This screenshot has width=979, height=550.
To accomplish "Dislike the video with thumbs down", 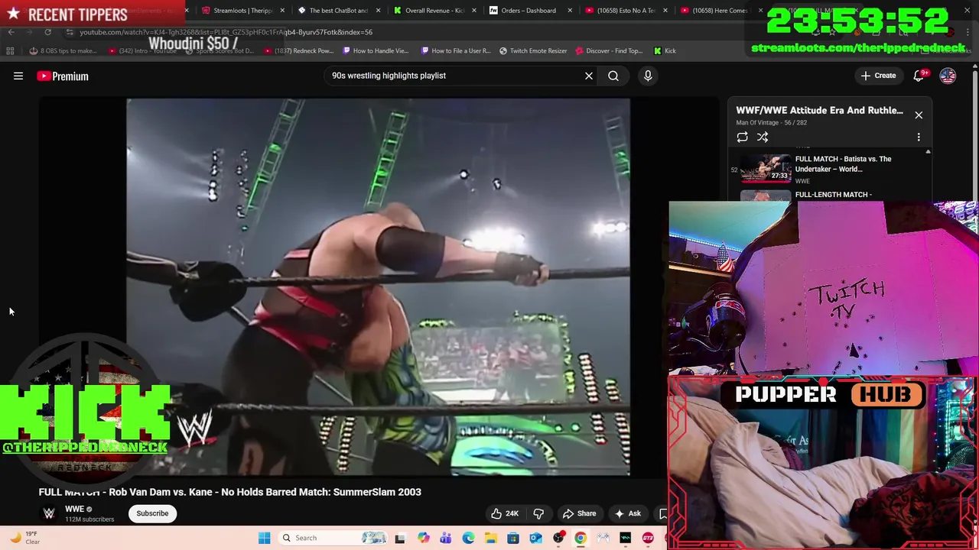I will [538, 513].
